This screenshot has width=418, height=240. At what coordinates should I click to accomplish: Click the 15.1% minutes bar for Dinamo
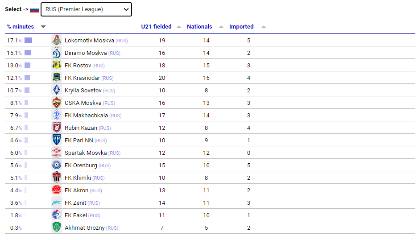[x=28, y=53]
